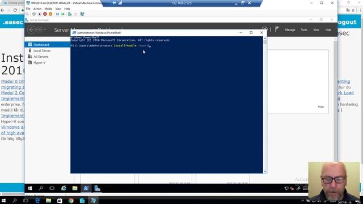Save VM state with the orange icon

[x=50, y=14]
